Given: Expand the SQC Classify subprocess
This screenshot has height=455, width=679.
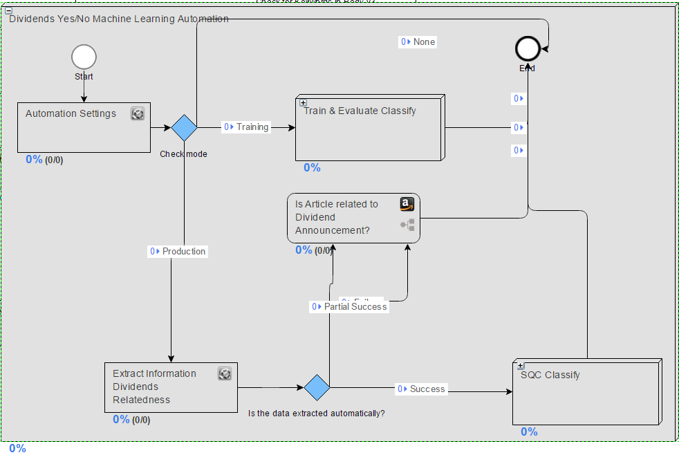Looking at the screenshot, I should coord(521,366).
